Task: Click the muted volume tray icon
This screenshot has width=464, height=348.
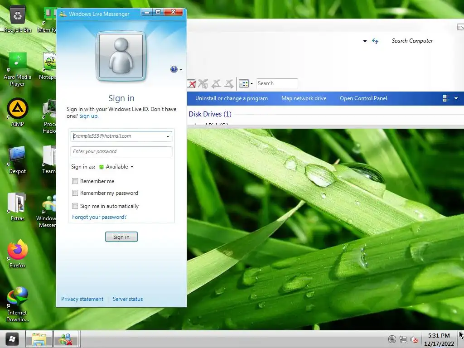Action: [x=414, y=339]
